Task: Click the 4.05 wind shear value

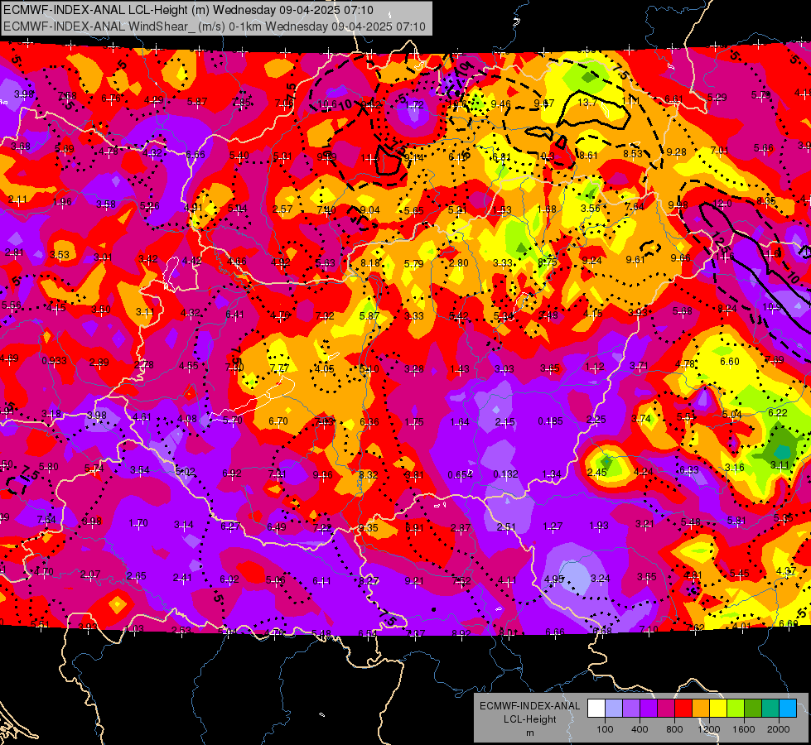Action: [324, 368]
